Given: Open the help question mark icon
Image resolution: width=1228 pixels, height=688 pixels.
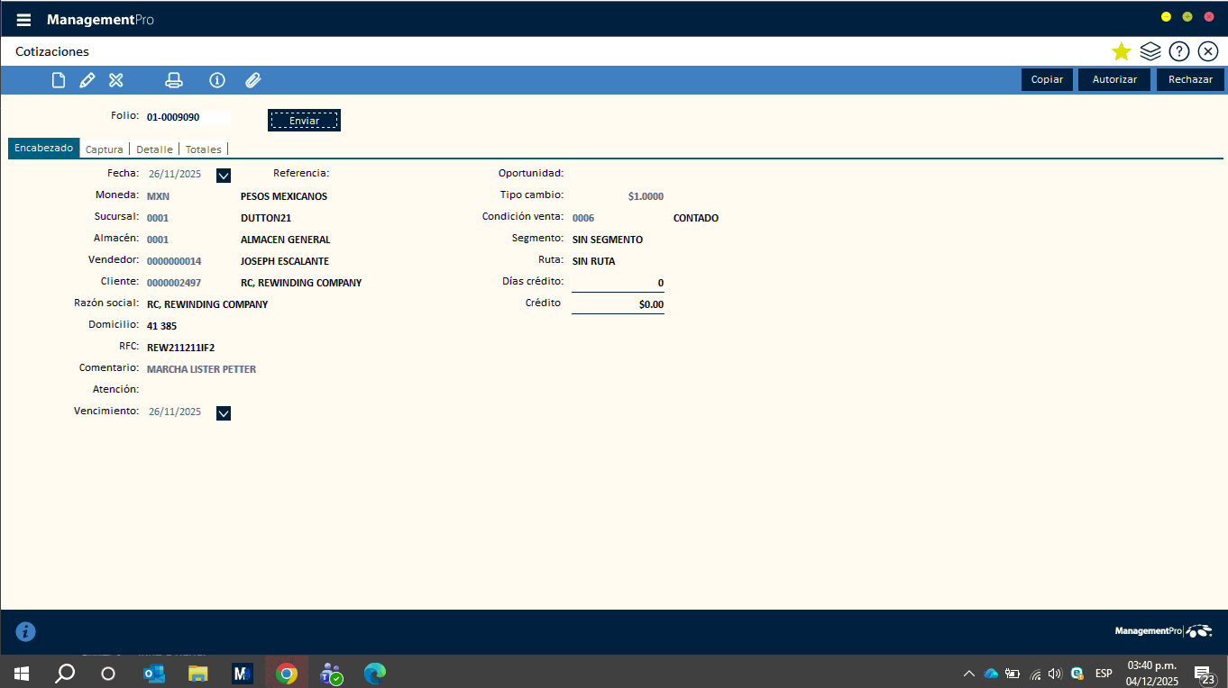Looking at the screenshot, I should 1178,51.
